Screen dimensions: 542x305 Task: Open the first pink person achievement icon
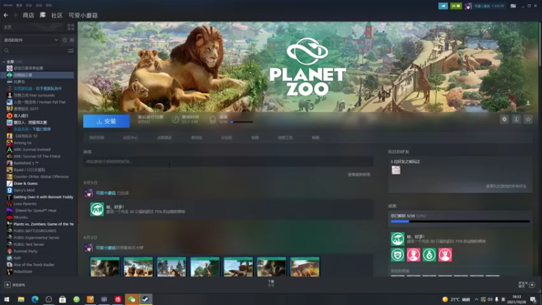[413, 255]
